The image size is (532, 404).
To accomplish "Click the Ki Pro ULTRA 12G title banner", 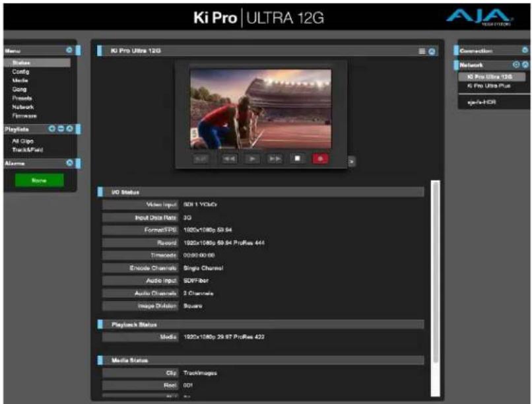I will tap(259, 18).
